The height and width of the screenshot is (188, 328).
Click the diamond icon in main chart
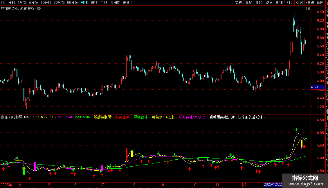[302, 9]
